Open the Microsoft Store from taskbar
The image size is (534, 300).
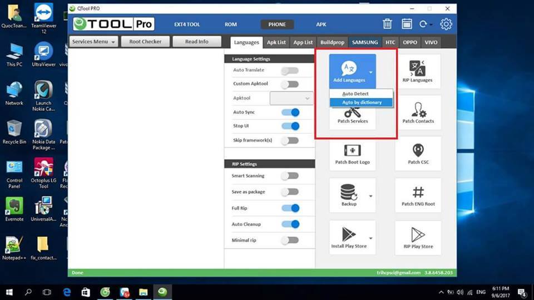[x=86, y=292]
